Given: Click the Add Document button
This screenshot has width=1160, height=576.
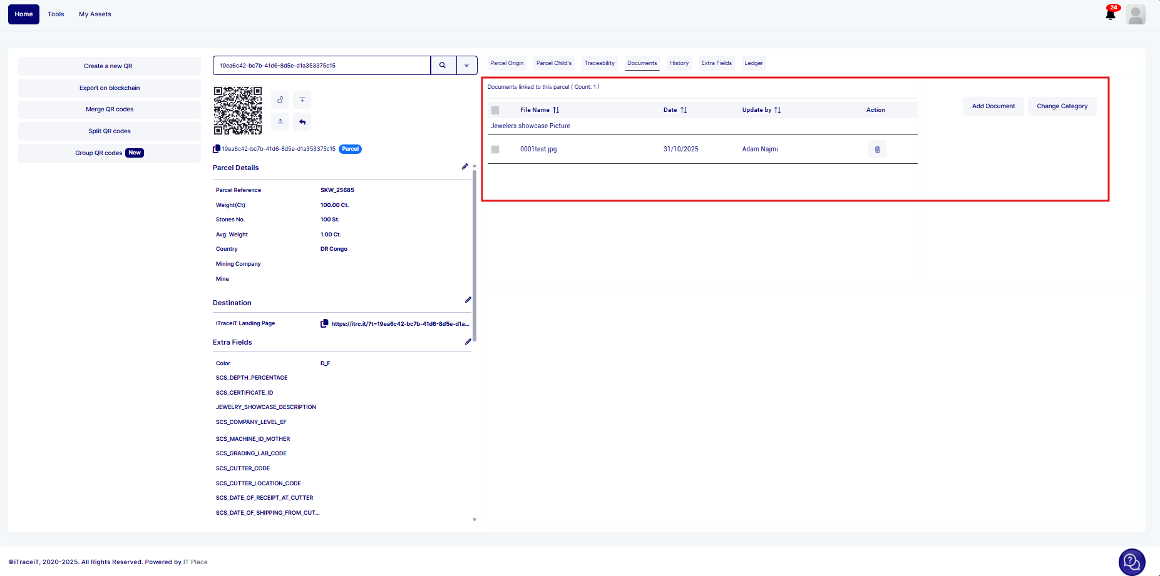Looking at the screenshot, I should [x=993, y=106].
